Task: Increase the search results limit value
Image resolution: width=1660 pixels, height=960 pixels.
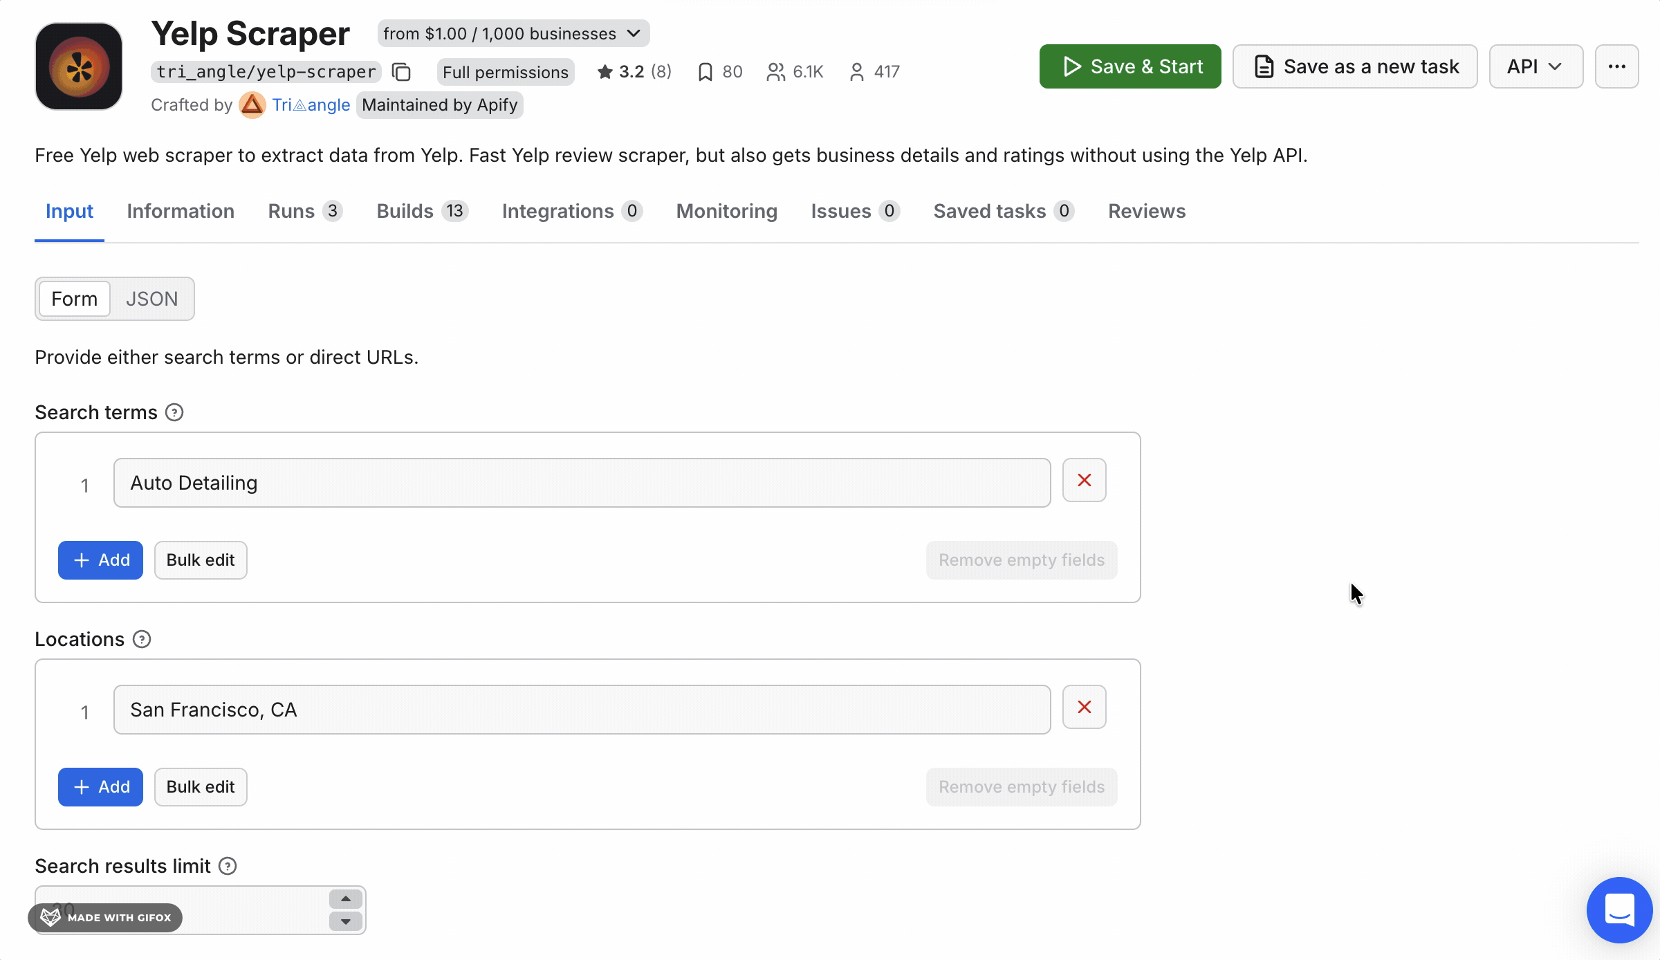Action: (345, 899)
